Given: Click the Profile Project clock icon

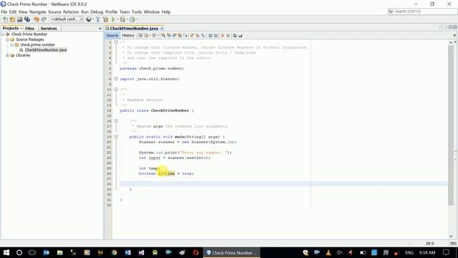Looking at the screenshot, I should (132, 19).
